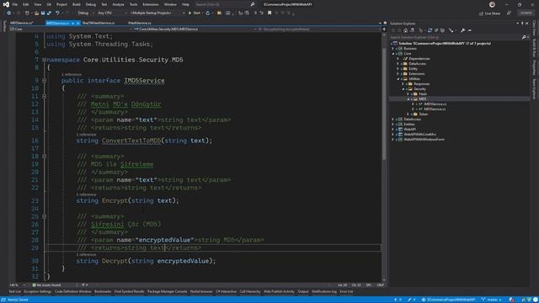Open the Multiple Startup Projects dropdown
539x303 pixels.
(x=157, y=13)
